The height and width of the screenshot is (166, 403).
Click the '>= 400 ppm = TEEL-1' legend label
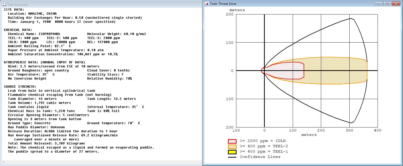pyautogui.click(x=264, y=152)
